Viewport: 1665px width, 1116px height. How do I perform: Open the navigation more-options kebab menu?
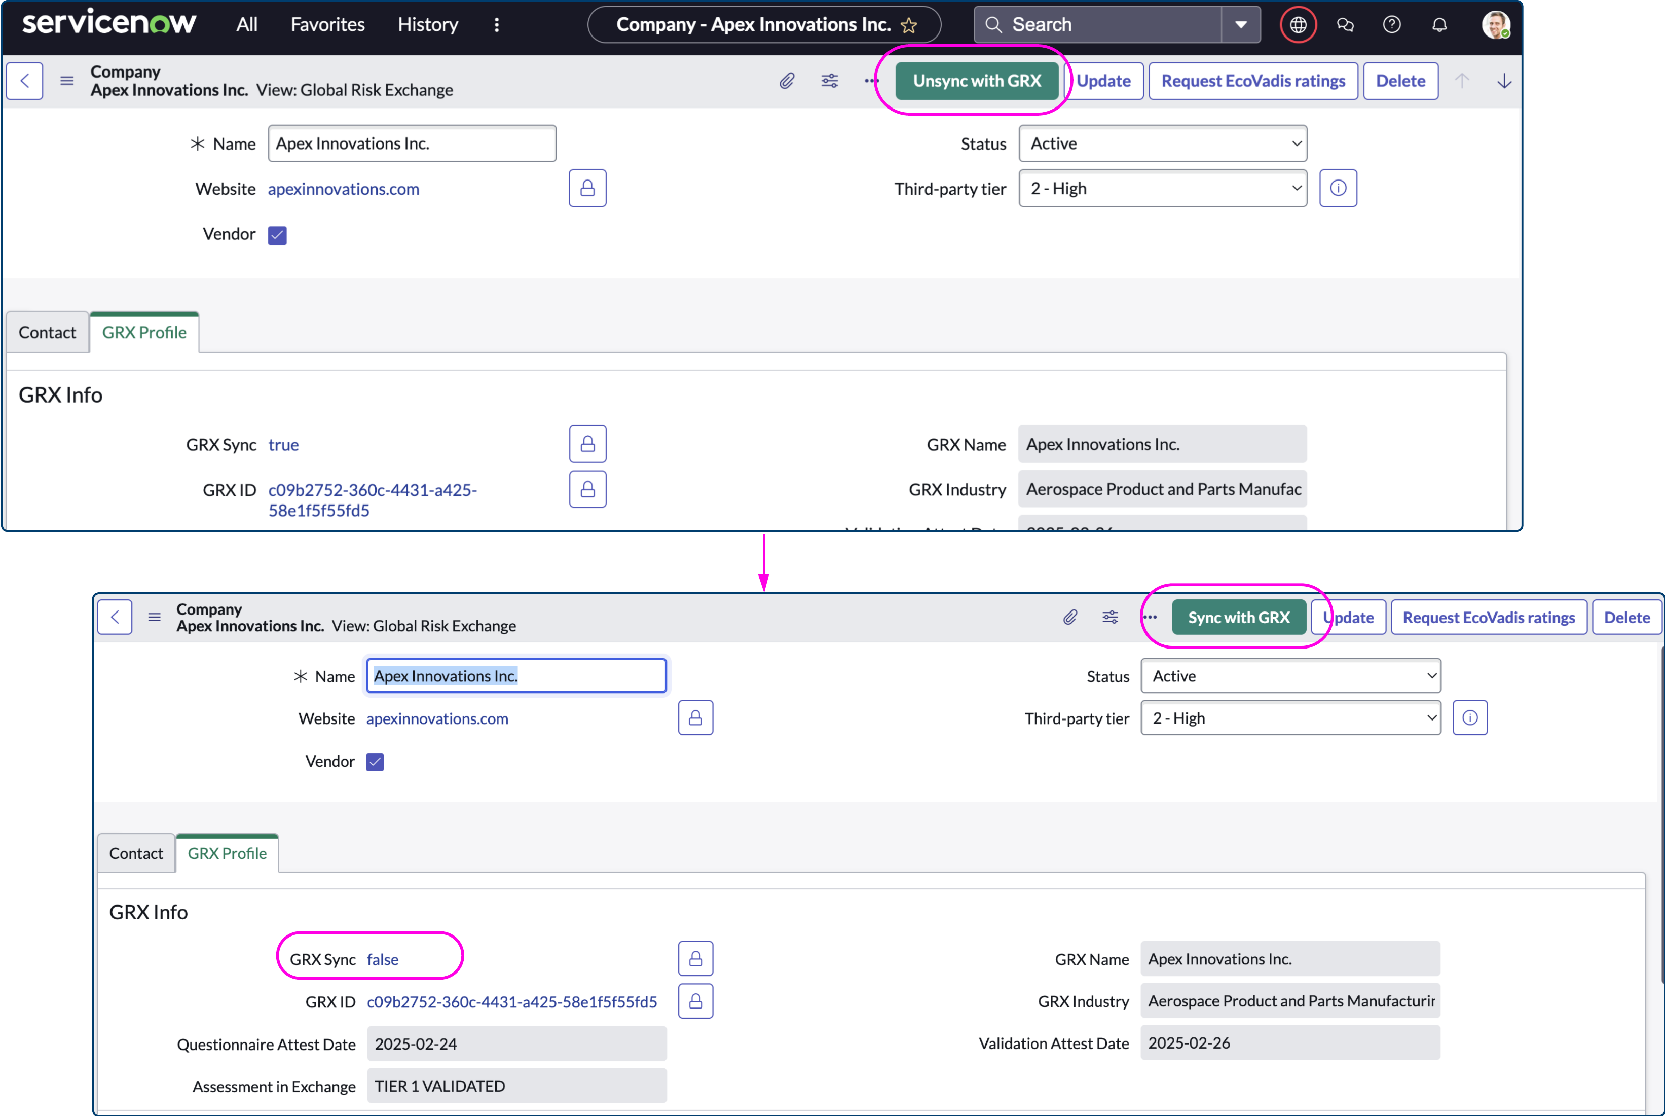[x=497, y=25]
